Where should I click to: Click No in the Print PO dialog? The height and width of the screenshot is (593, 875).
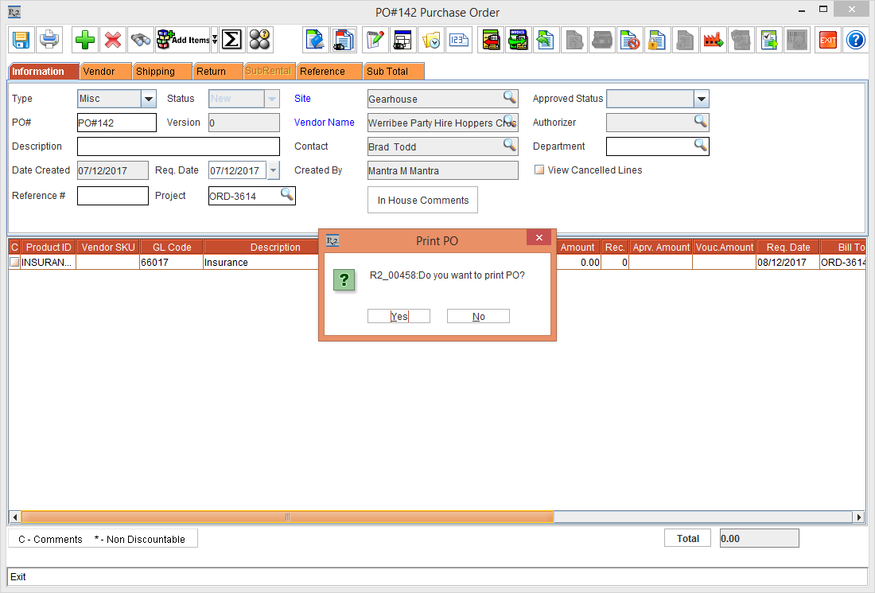tap(478, 317)
